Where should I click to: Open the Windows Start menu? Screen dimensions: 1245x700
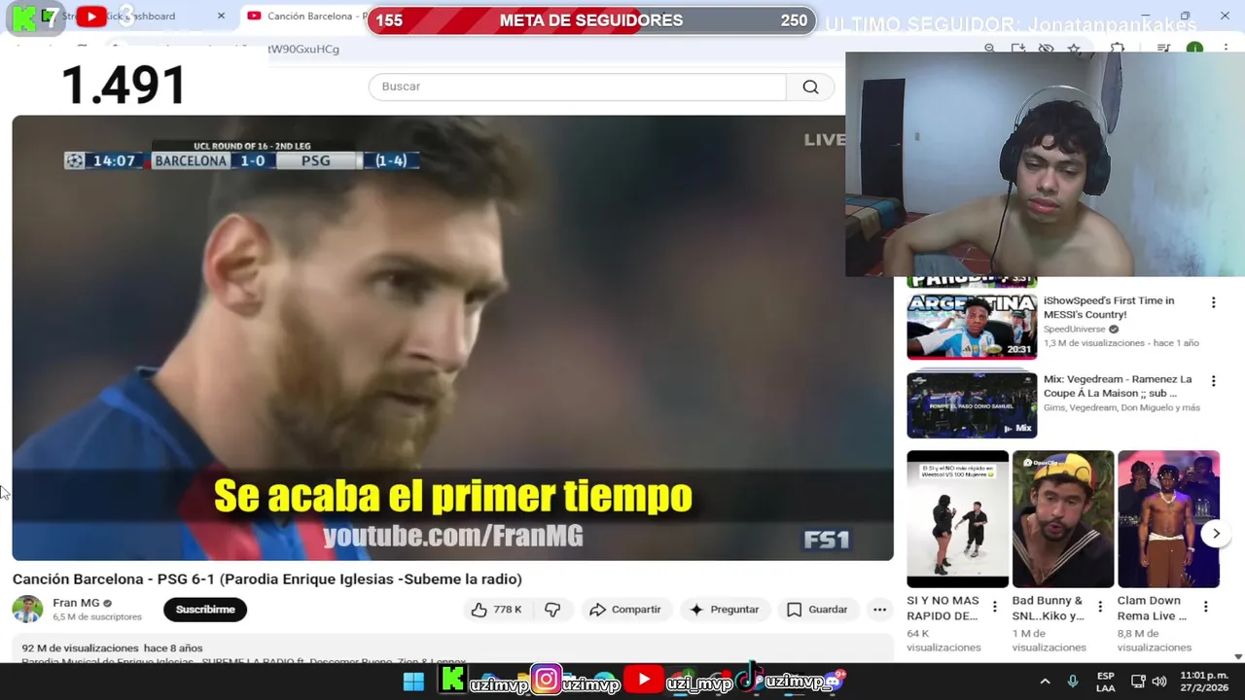click(413, 682)
